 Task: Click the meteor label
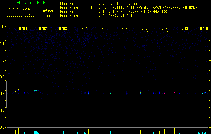click(48, 10)
